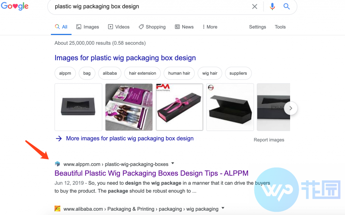Submit search with magnifying glass icon
The image size is (345, 215).
[x=286, y=6]
